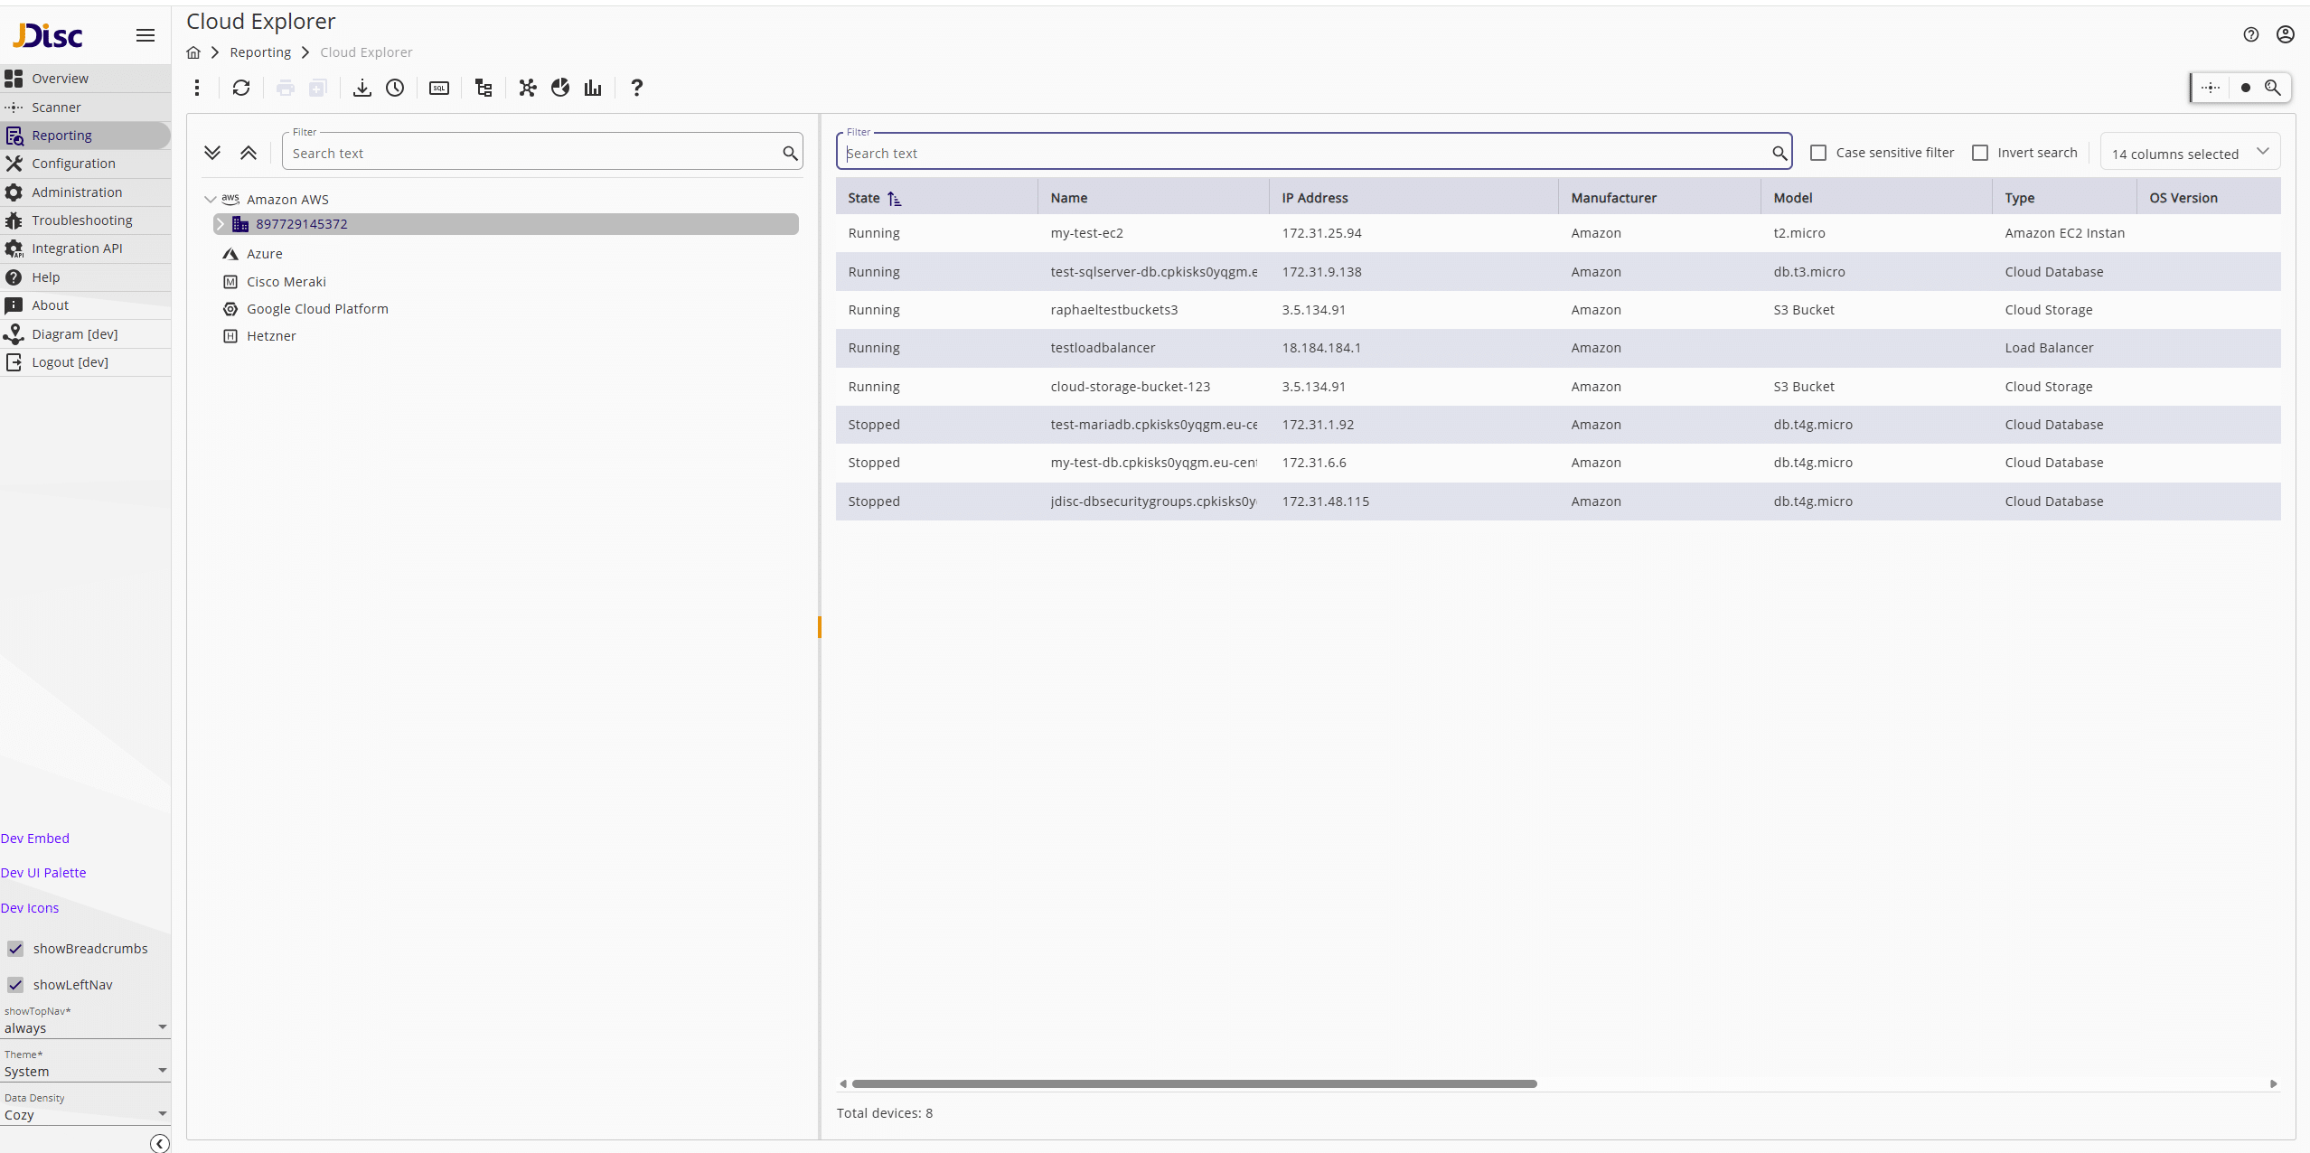Navigate to Reporting via the breadcrumb

click(260, 52)
